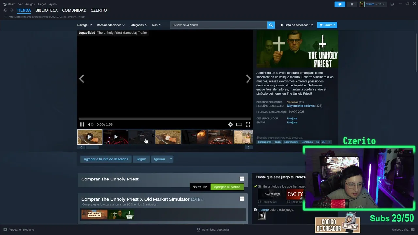This screenshot has width=418, height=235.
Task: Click the thumbnail strip scrollbar handle
Action: pos(92,147)
